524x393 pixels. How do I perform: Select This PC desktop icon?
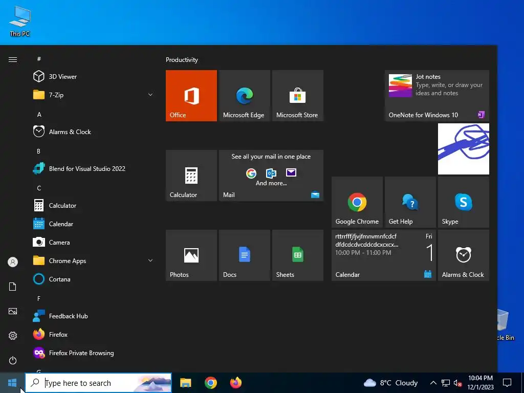click(20, 21)
